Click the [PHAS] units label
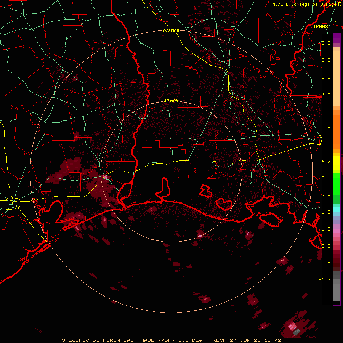 [x=322, y=26]
